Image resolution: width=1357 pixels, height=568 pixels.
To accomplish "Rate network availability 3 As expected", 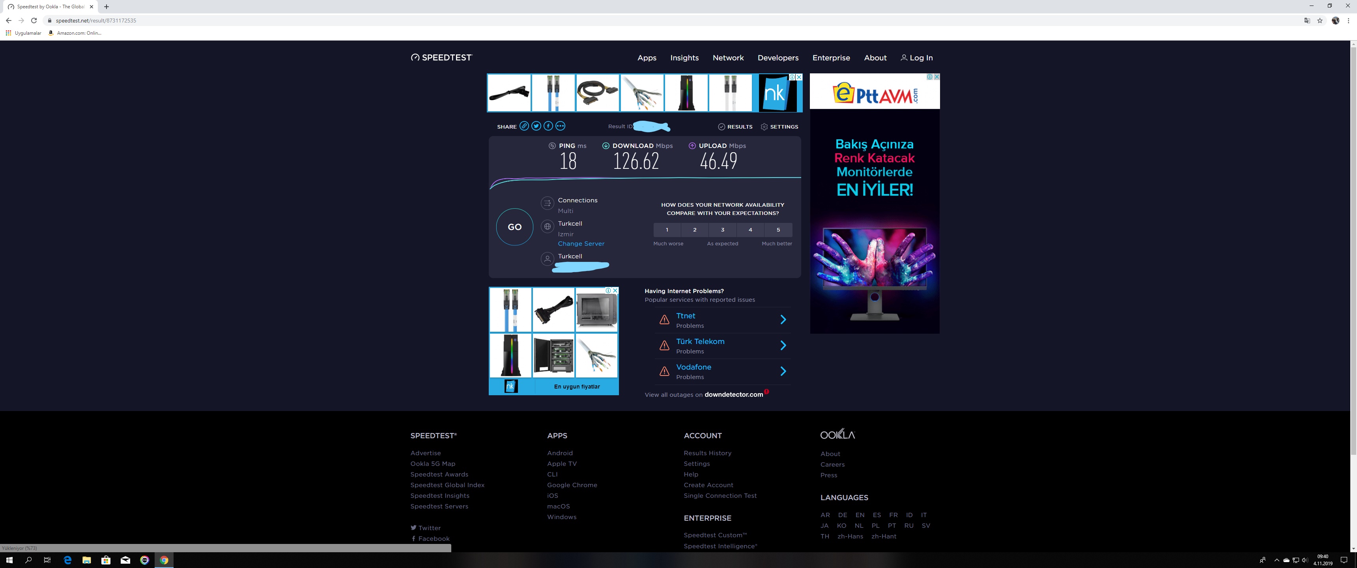I will [723, 230].
